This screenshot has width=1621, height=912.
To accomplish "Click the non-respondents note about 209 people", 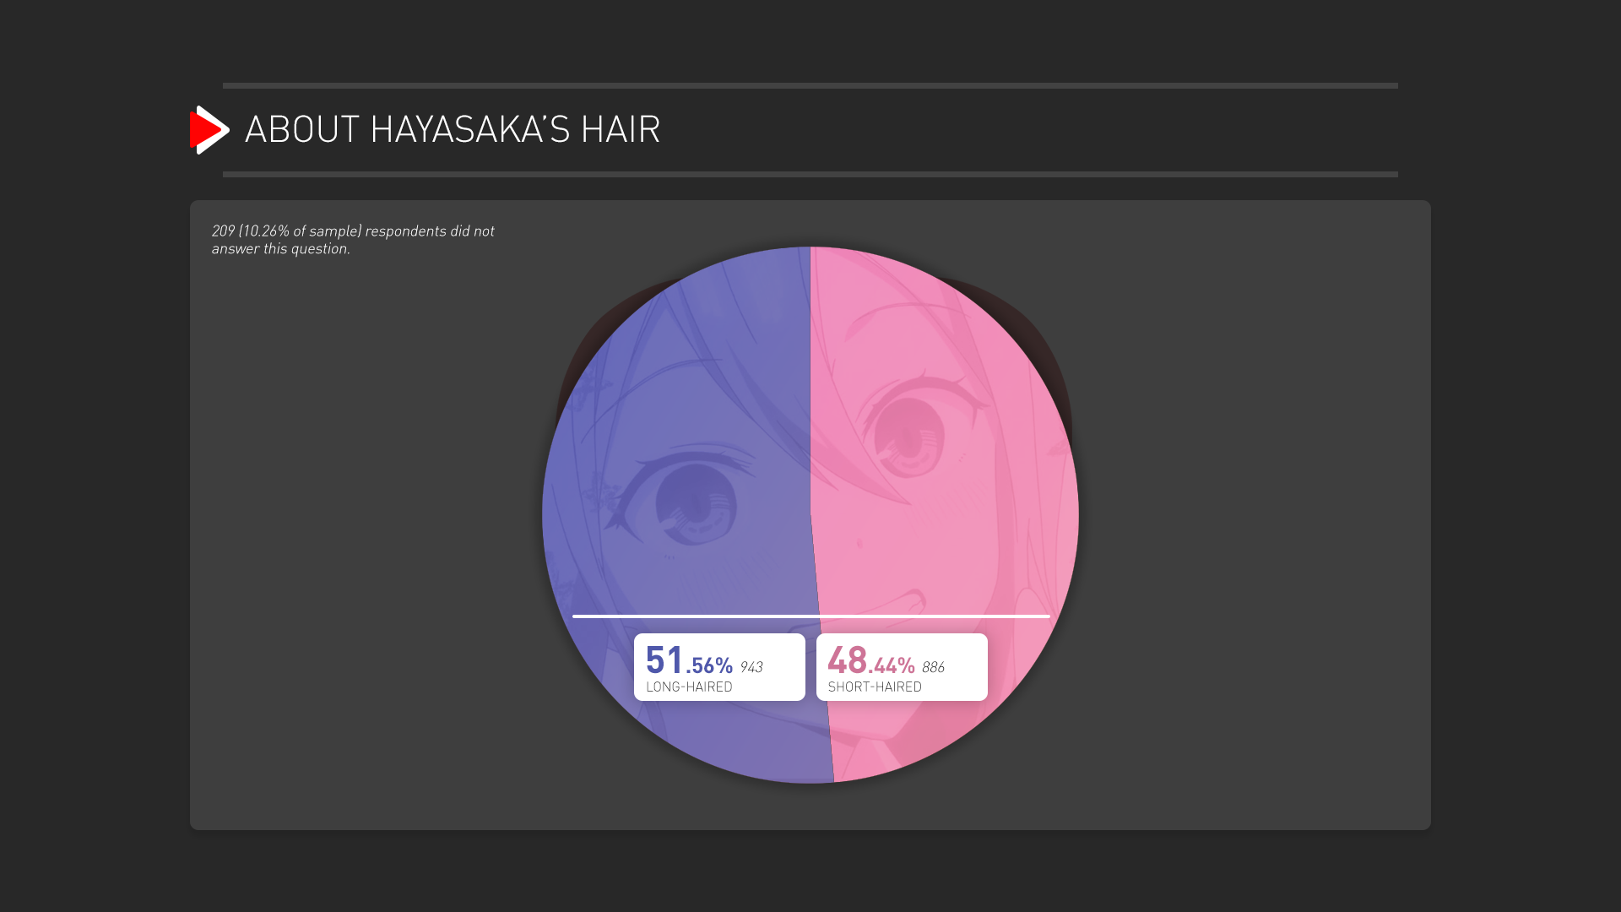I will pos(353,240).
